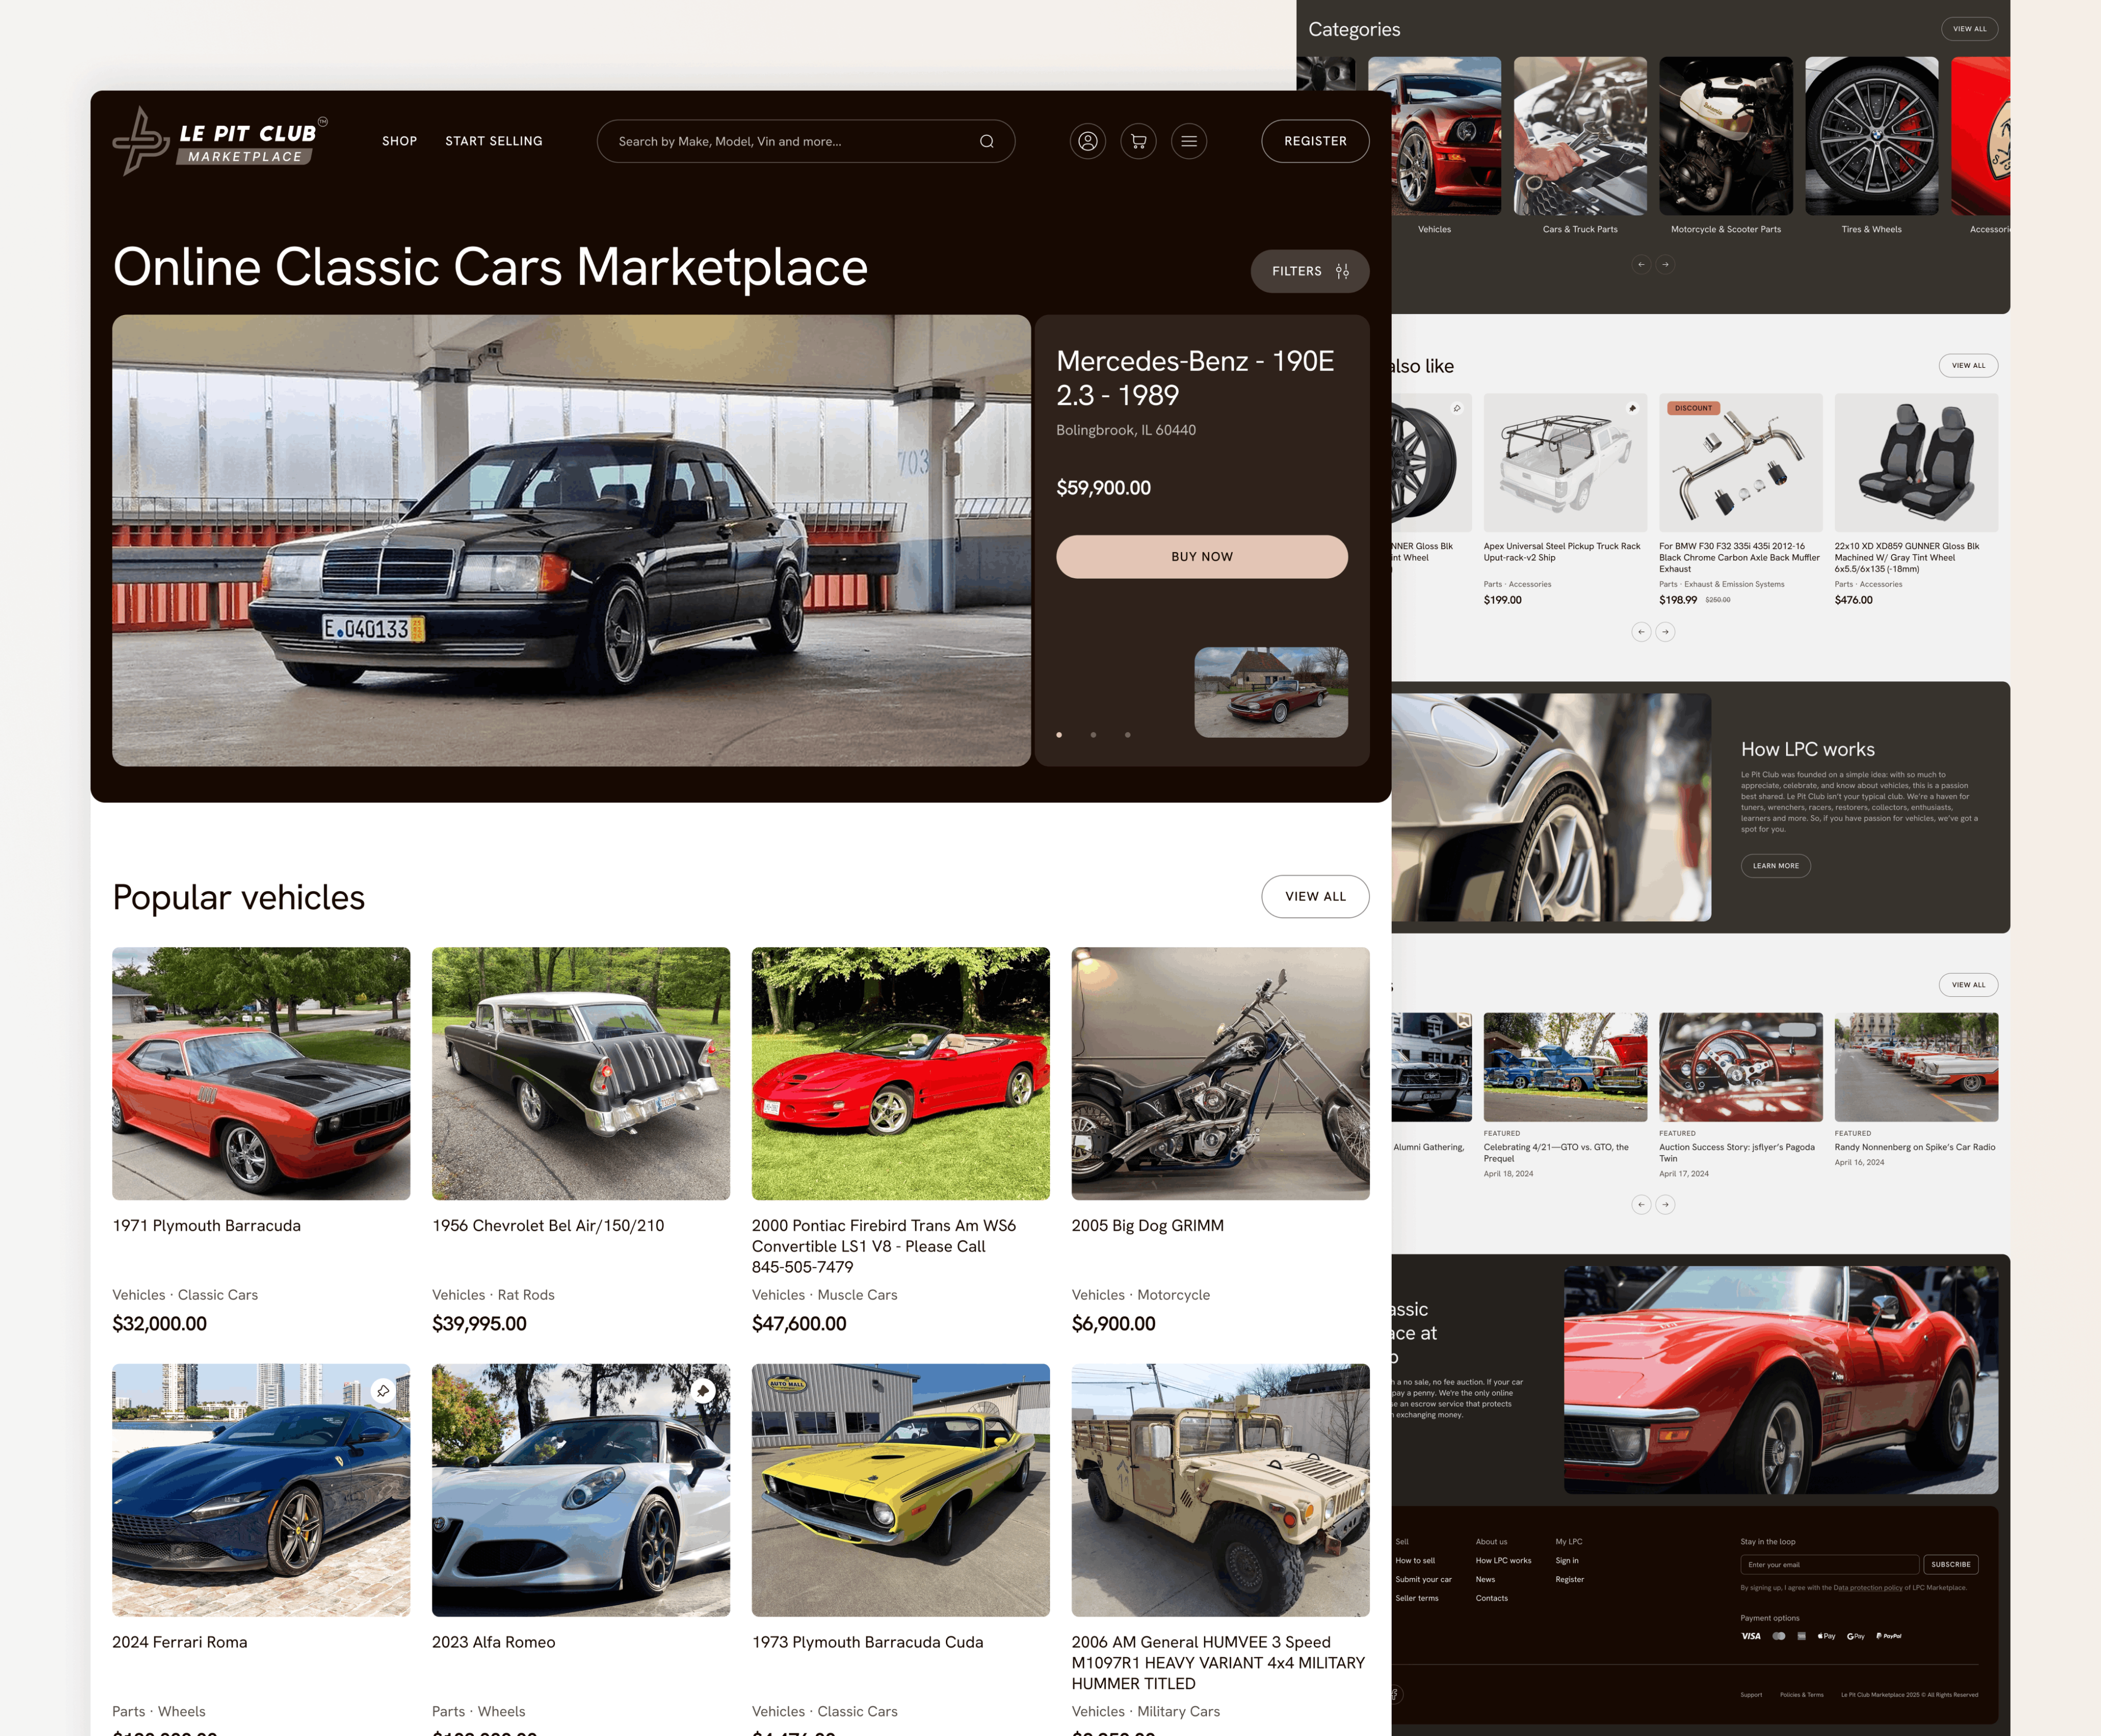The width and height of the screenshot is (2101, 1736).
Task: Select the second hero carousel dot
Action: (x=1093, y=735)
